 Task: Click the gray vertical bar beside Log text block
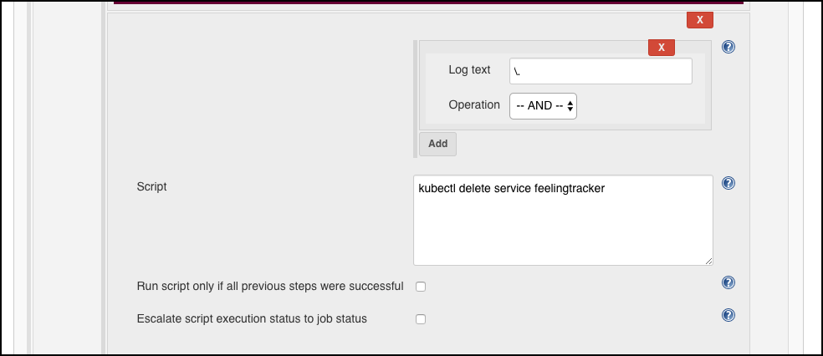[415, 99]
